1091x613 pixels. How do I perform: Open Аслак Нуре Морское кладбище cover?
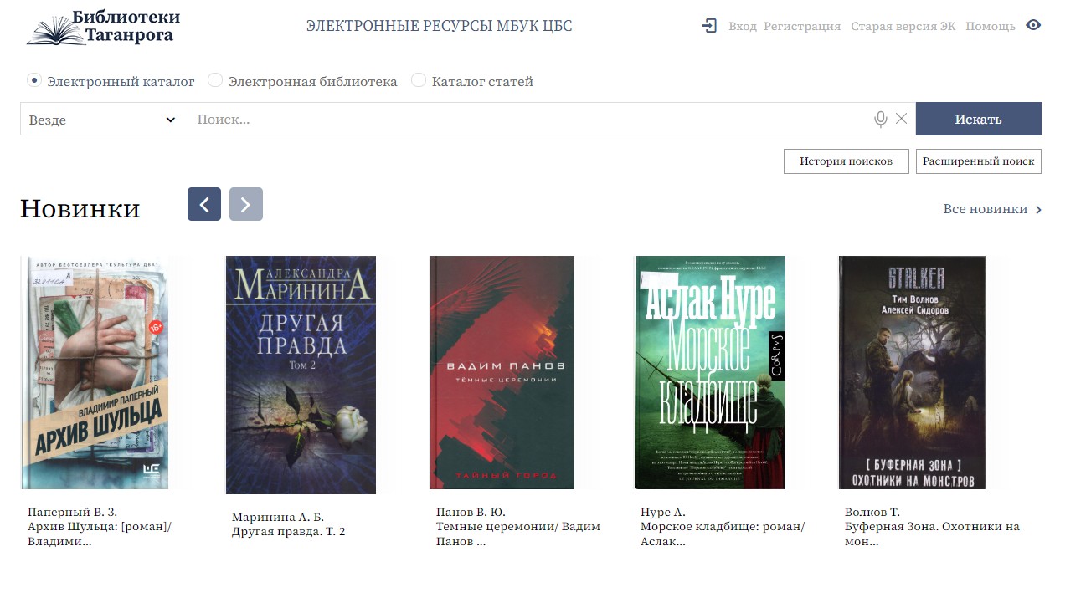coord(710,372)
